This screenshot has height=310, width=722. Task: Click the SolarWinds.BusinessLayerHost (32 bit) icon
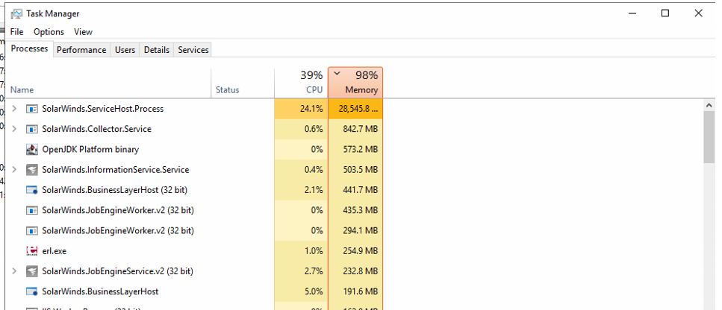coord(32,190)
